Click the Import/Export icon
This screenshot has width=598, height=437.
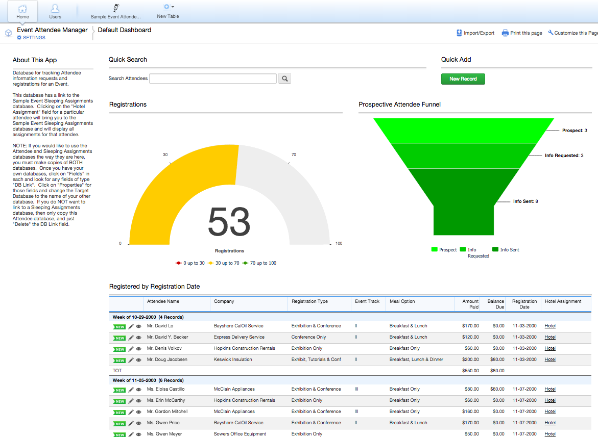click(x=459, y=33)
